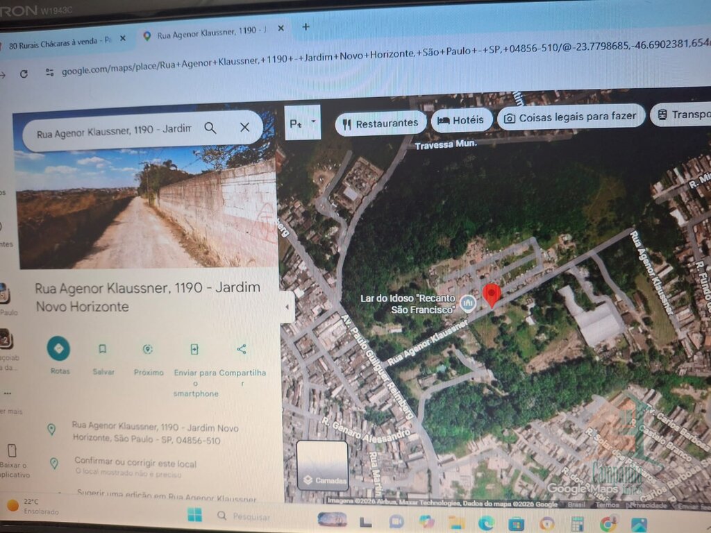Viewport: 711px width, 533px height.
Task: Open the Pt language dropdown
Action: pos(303,123)
